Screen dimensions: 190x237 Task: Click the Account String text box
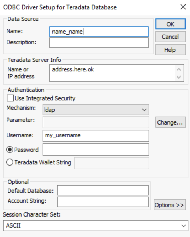tap(103, 202)
